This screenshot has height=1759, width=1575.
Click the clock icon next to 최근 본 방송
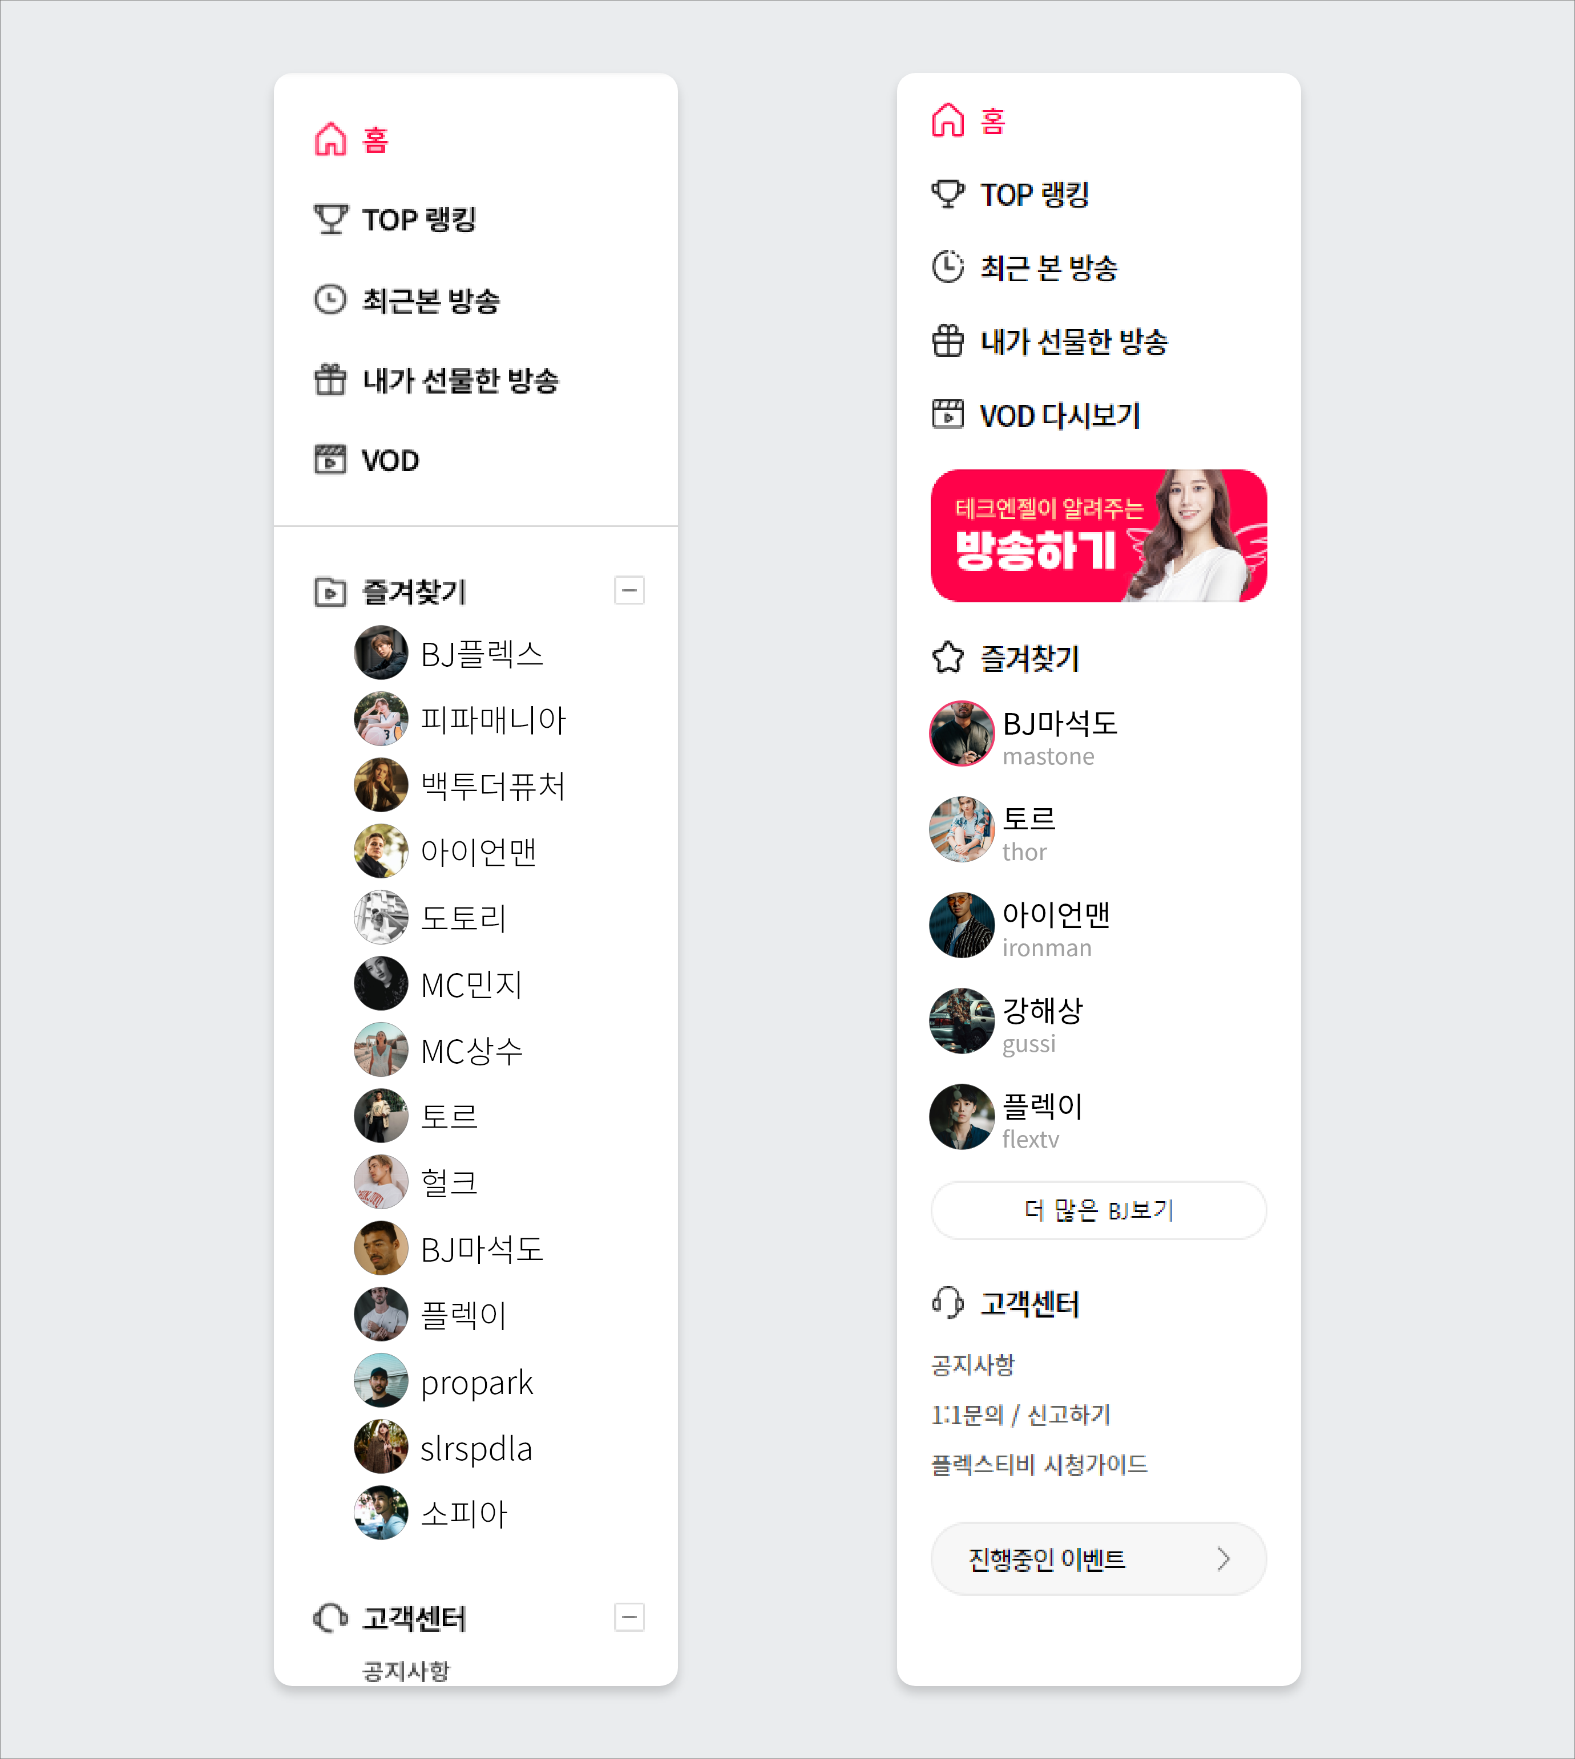point(948,266)
